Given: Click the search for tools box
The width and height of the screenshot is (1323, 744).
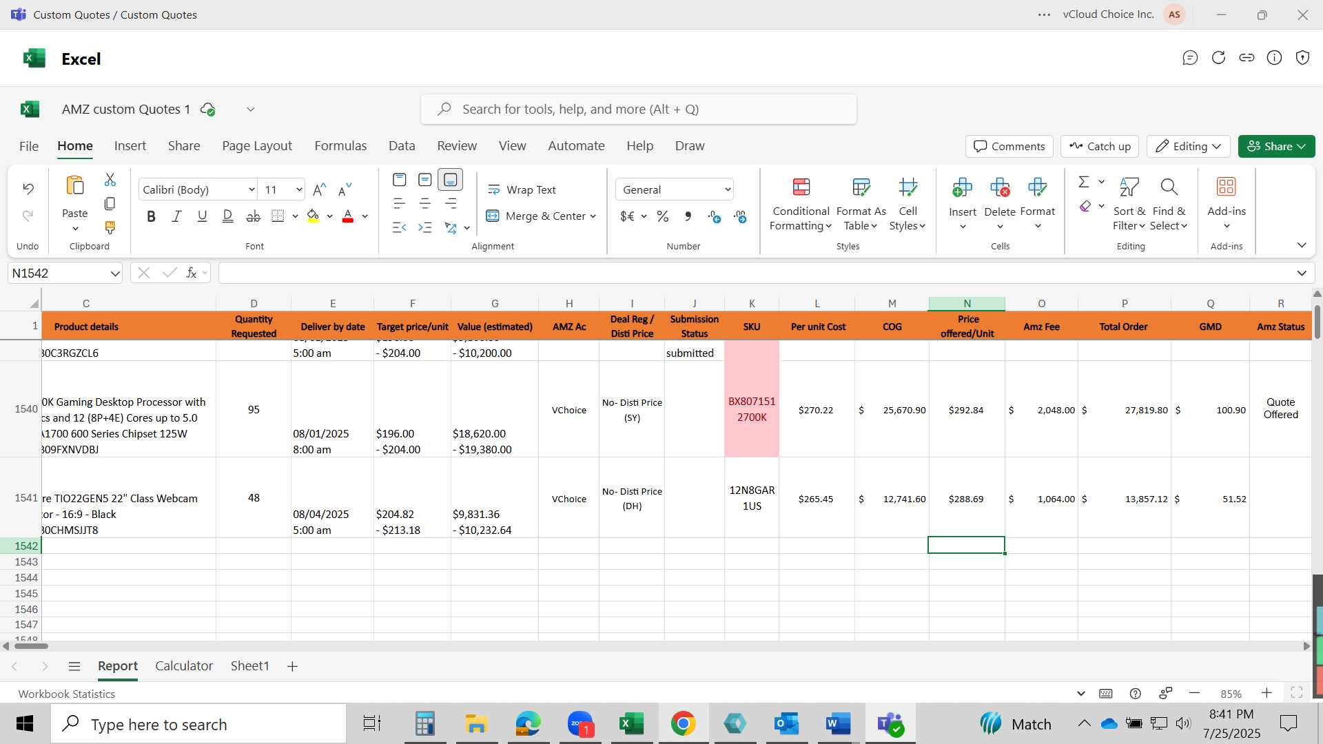Looking at the screenshot, I should click(639, 110).
